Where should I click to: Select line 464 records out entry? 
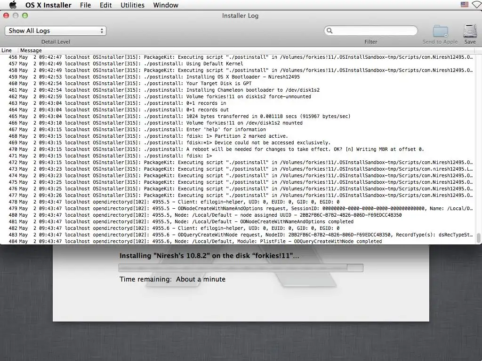click(238, 110)
